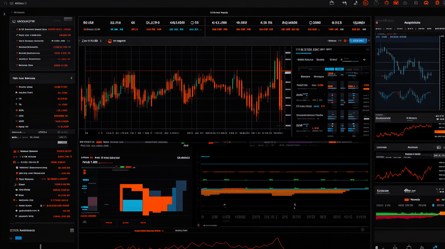This screenshot has width=445, height=249.
Task: Switch to the highlighted blue tab in the order panel
Action: 330,69
